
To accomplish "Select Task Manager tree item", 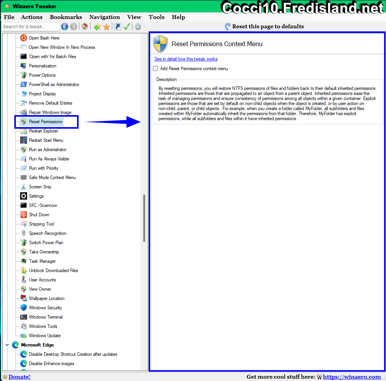I will pyautogui.click(x=42, y=261).
